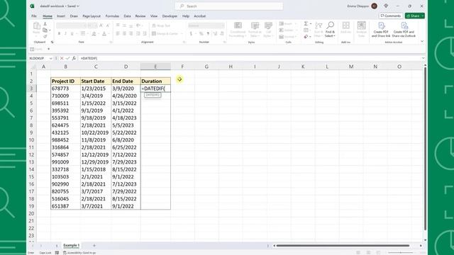Apply Comma Style
This screenshot has width=454, height=255.
coord(208,34)
